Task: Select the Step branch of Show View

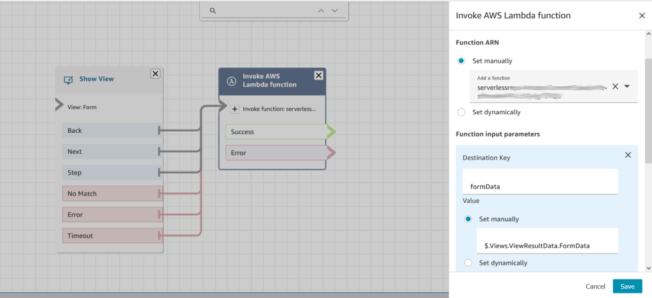Action: (x=112, y=172)
